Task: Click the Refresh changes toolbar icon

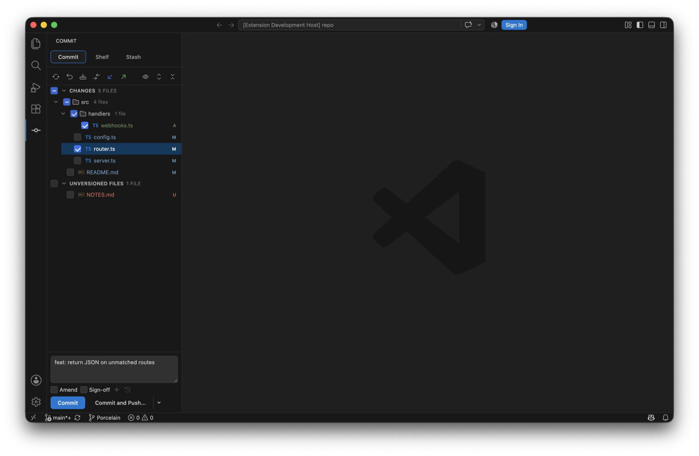Action: click(x=56, y=77)
